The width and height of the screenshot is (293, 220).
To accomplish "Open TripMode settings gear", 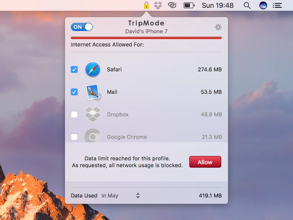I will (218, 27).
